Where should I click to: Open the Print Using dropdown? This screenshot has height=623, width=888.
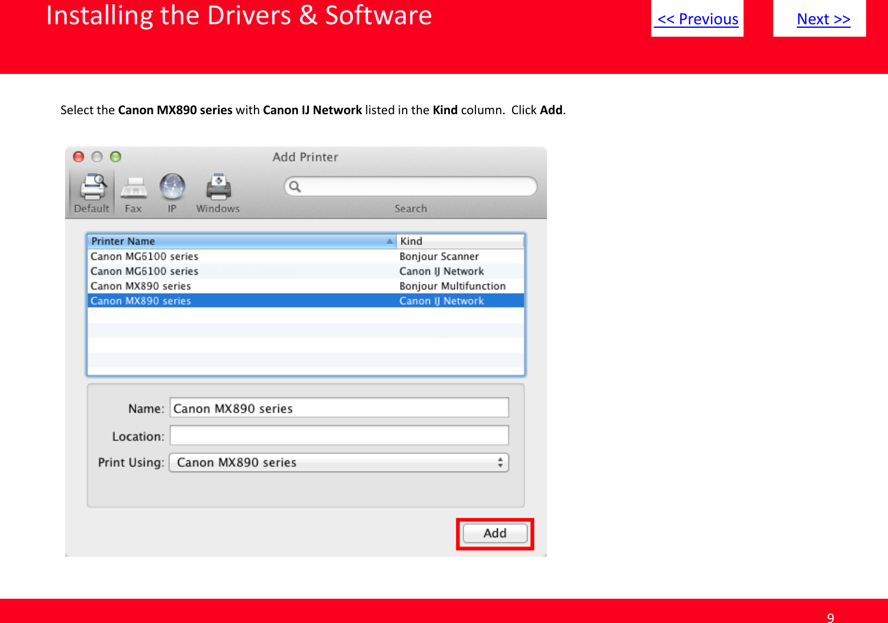click(339, 463)
